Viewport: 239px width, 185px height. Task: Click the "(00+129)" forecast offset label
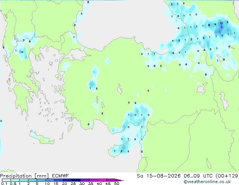(227, 176)
